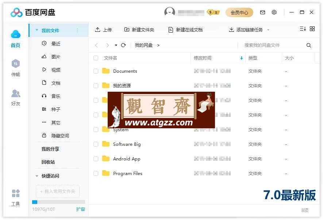Select the Android App folder name
323x220 pixels.
127,159
